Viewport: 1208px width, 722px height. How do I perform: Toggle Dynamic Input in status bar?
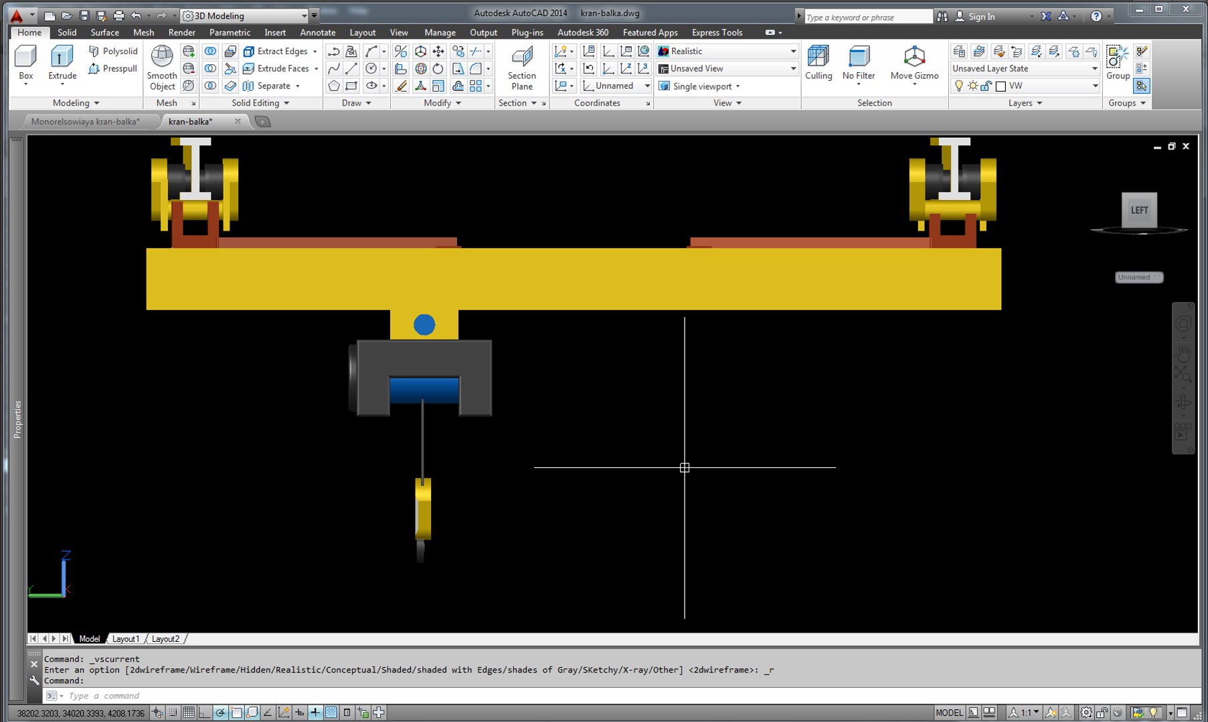pos(315,713)
